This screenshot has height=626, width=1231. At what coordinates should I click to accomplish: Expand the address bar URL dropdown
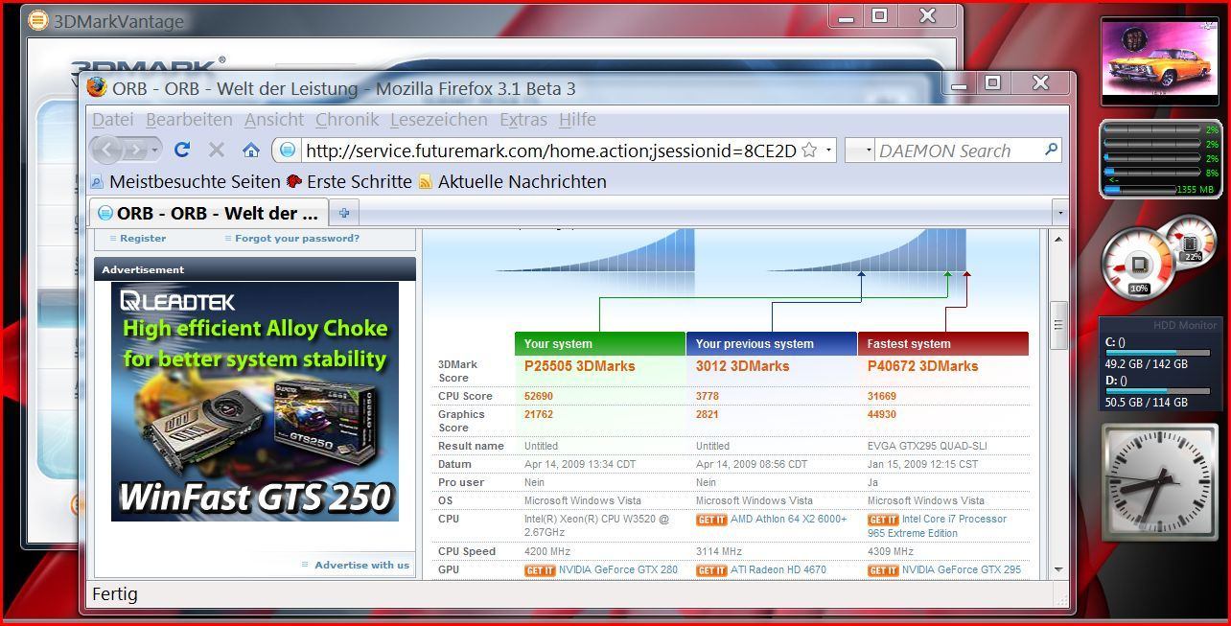point(828,150)
